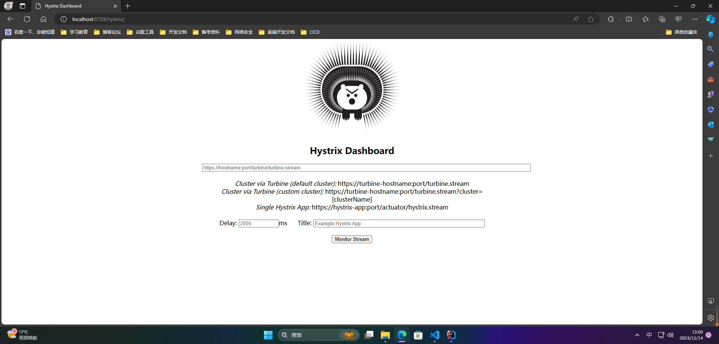Open Microsoft Store from the taskbar
This screenshot has width=719, height=344.
point(418,335)
